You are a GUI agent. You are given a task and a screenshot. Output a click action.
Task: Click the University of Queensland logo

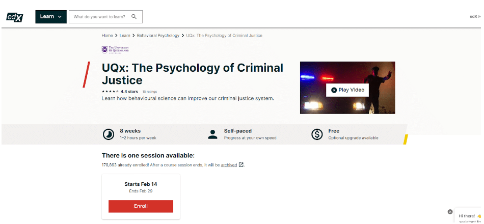pos(115,50)
